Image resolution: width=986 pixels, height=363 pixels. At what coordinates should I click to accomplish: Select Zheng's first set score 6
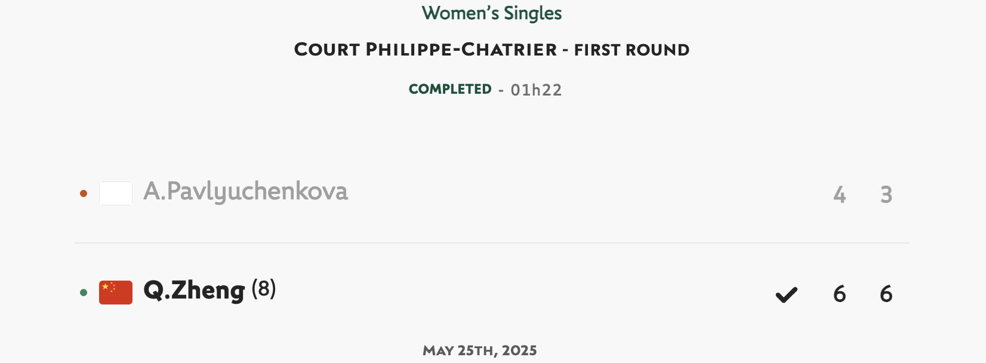click(840, 294)
